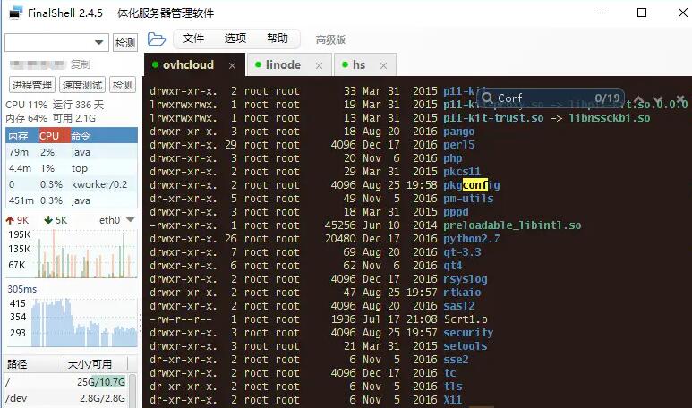Screen dimensions: 692x408
Task: Open the 选项 menu
Action: pos(235,38)
